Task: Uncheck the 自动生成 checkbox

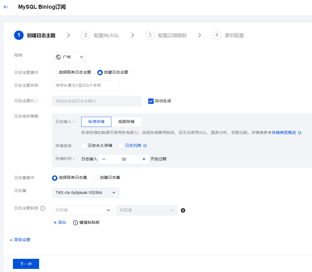Action: [x=151, y=101]
